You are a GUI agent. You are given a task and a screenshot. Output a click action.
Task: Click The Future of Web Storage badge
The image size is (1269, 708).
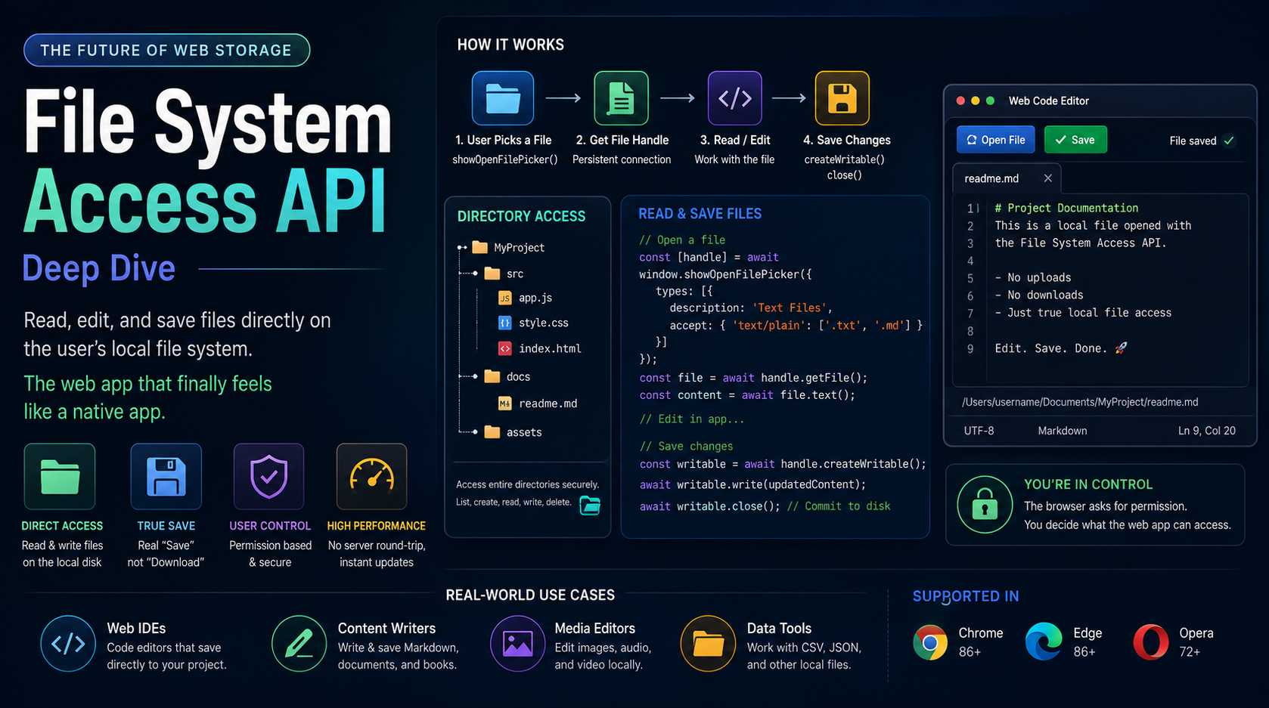[x=166, y=50]
